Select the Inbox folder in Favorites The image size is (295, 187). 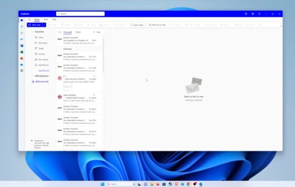[39, 38]
